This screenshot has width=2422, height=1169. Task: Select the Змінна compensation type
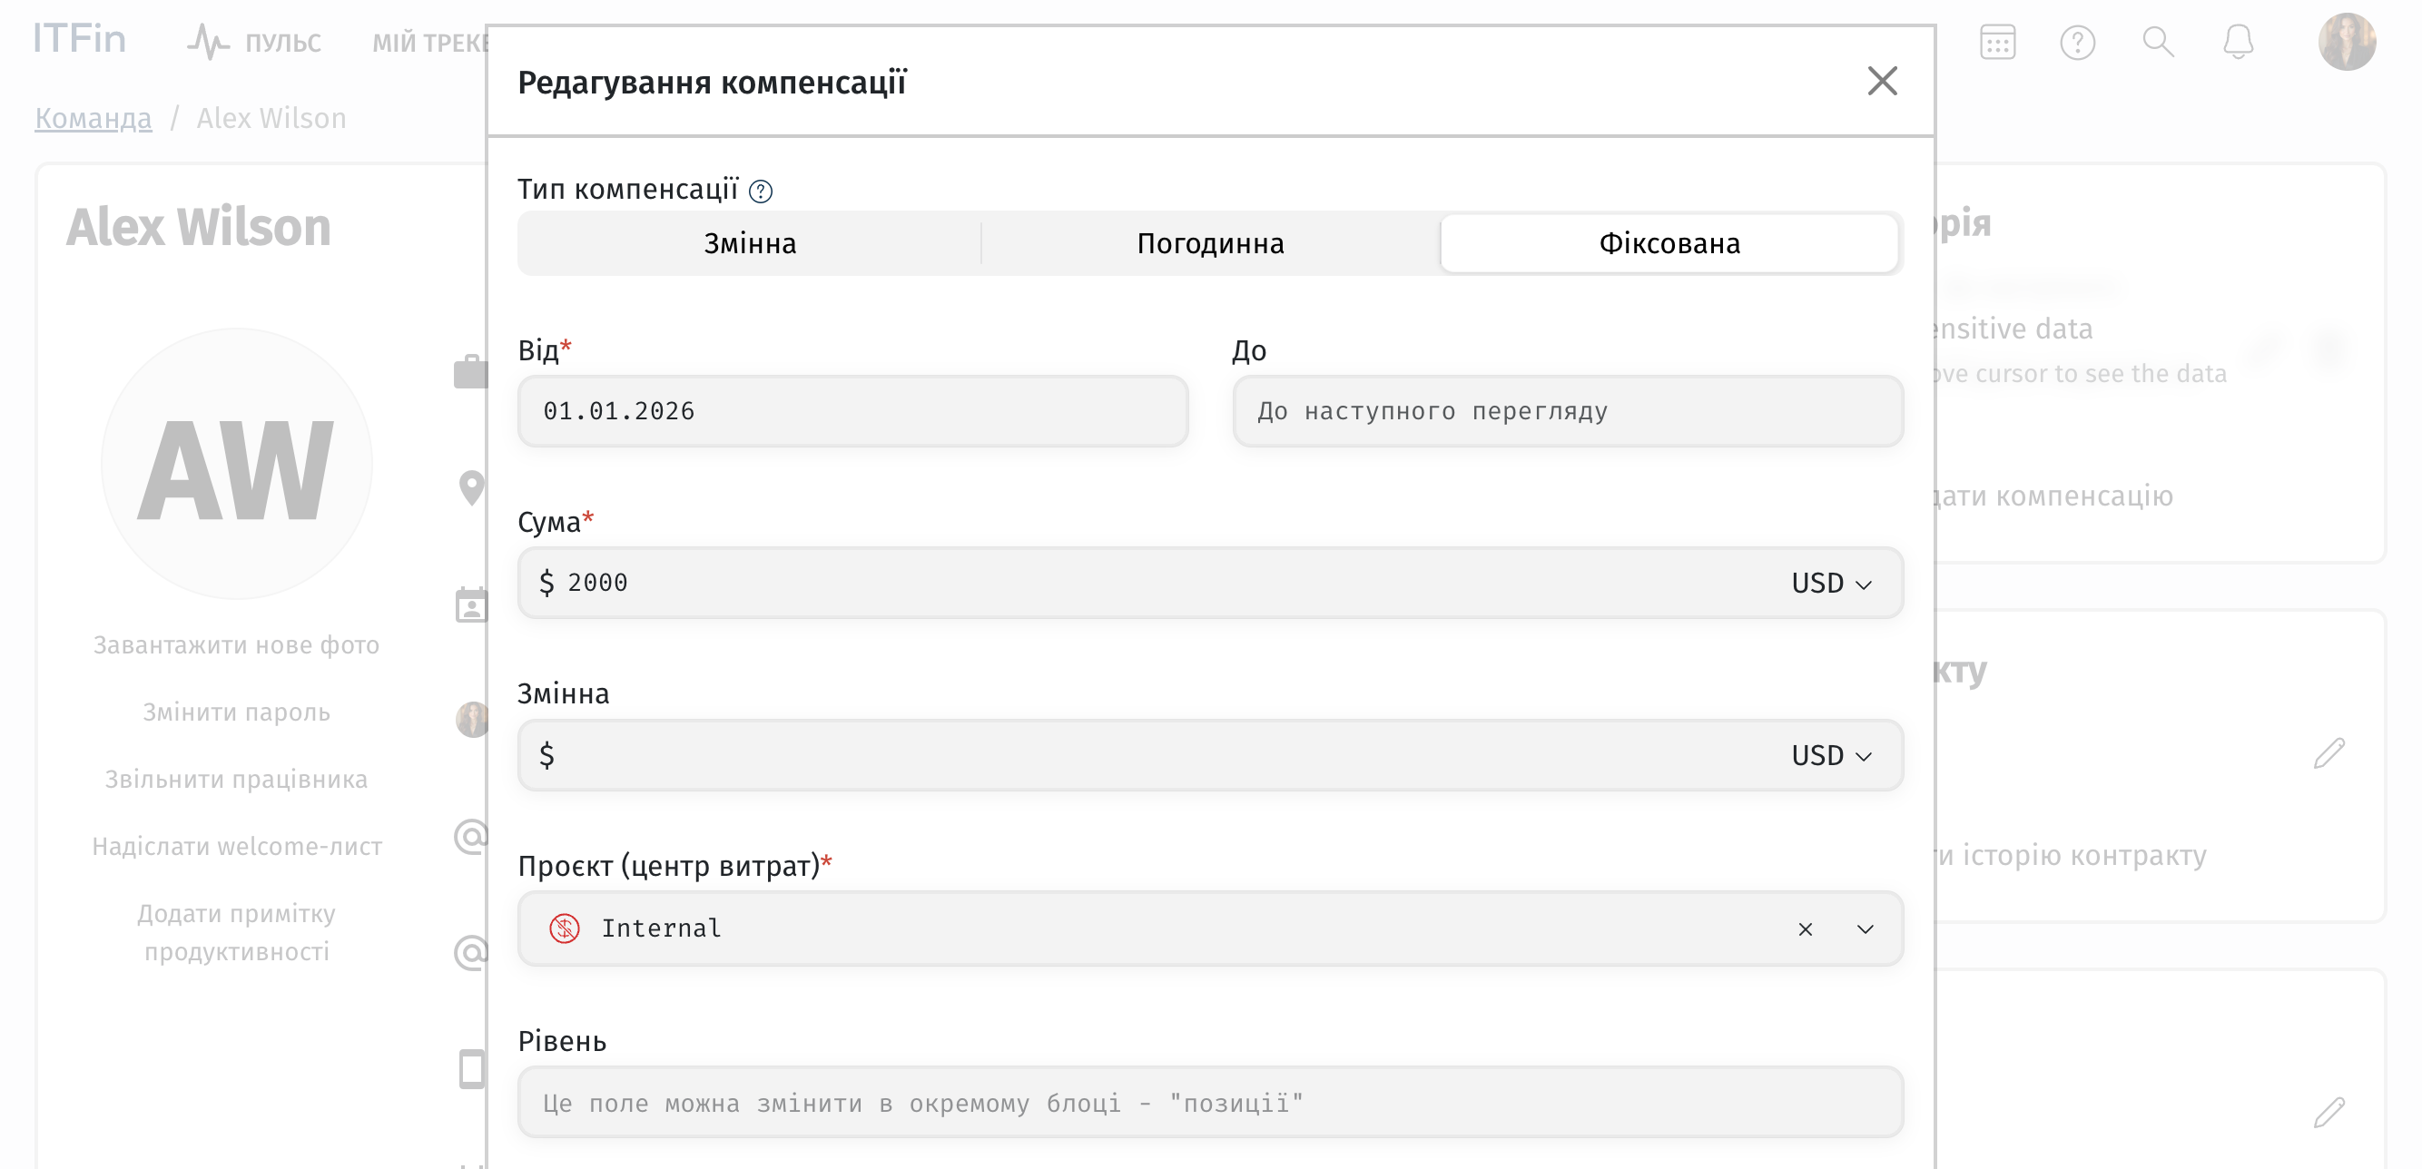click(749, 243)
